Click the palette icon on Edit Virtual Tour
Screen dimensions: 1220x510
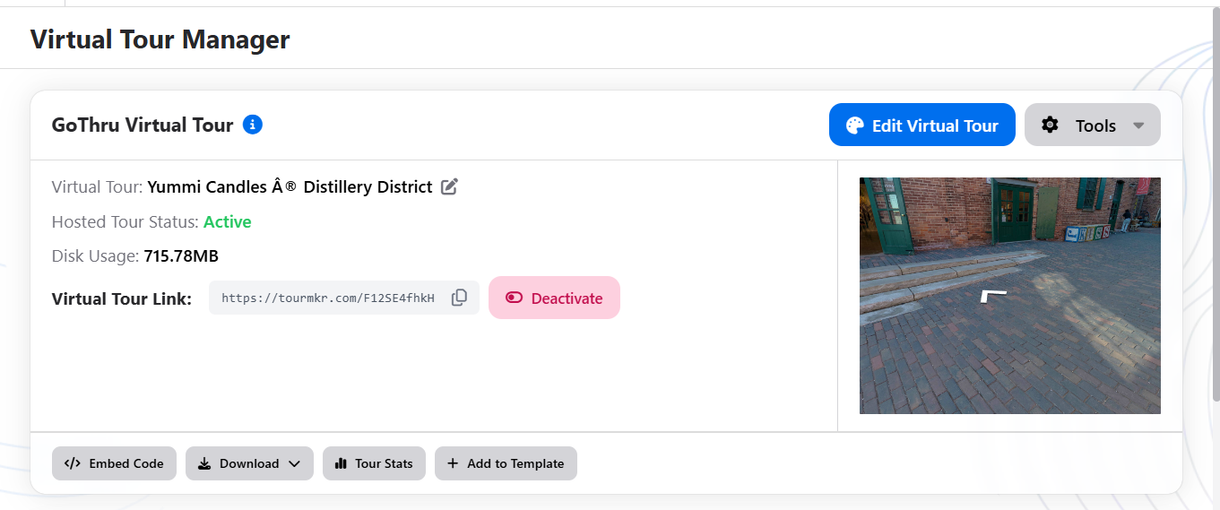coord(855,125)
